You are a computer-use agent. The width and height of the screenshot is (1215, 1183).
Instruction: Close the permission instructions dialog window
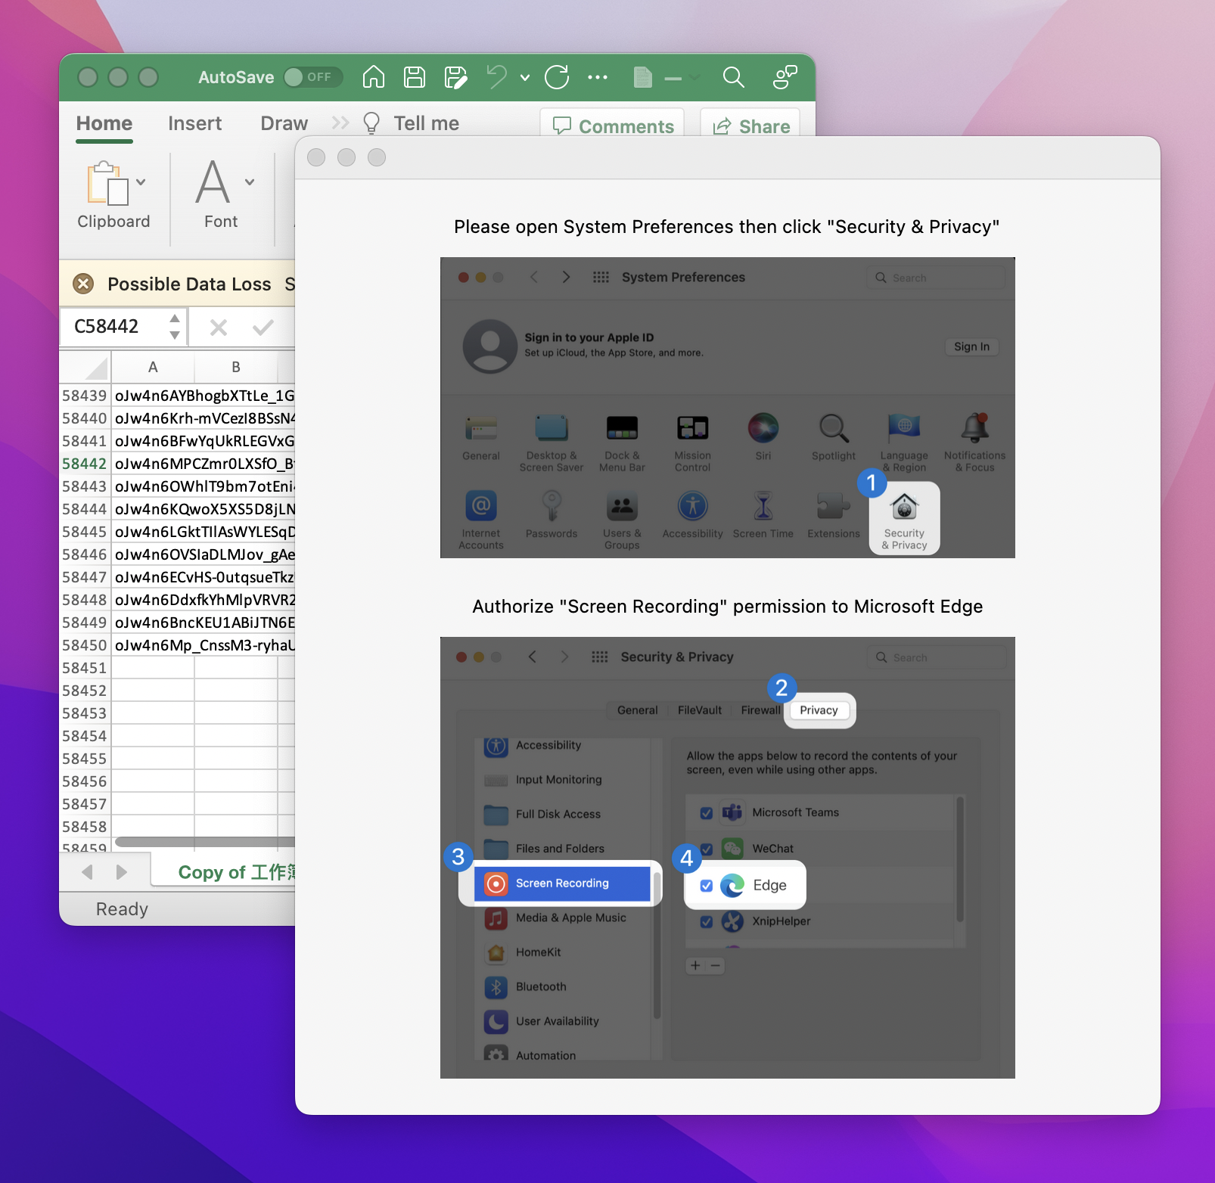point(316,157)
